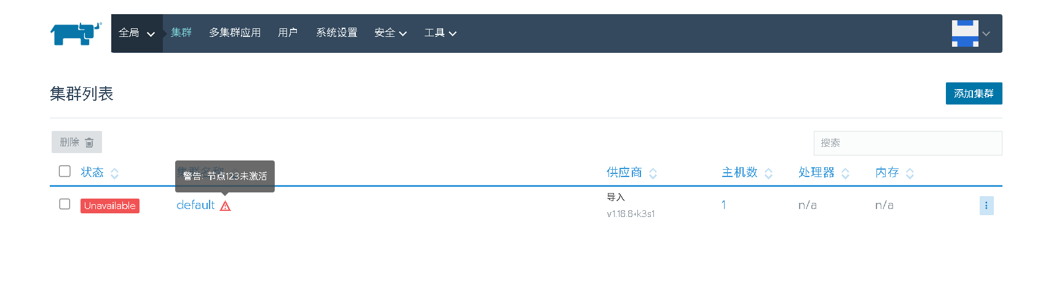1051x308 pixels.
Task: Click the user avatar icon
Action: 965,34
